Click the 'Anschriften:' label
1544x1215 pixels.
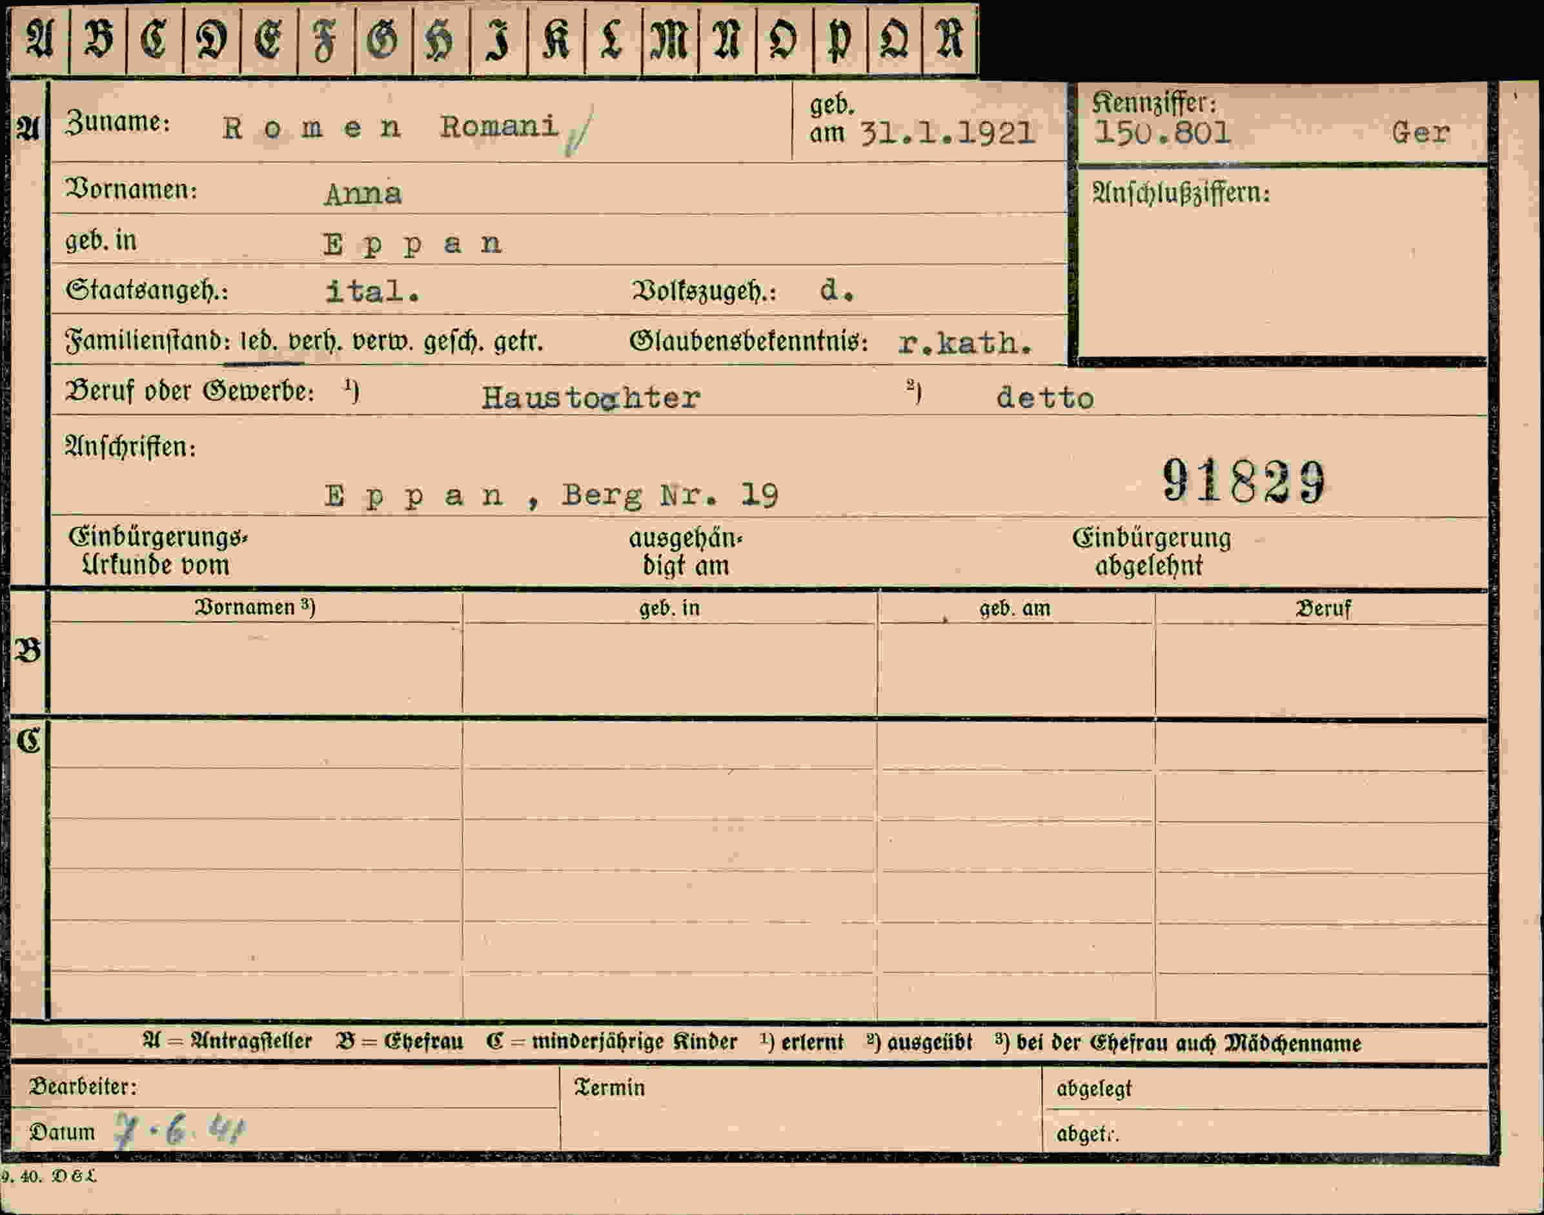[x=130, y=447]
